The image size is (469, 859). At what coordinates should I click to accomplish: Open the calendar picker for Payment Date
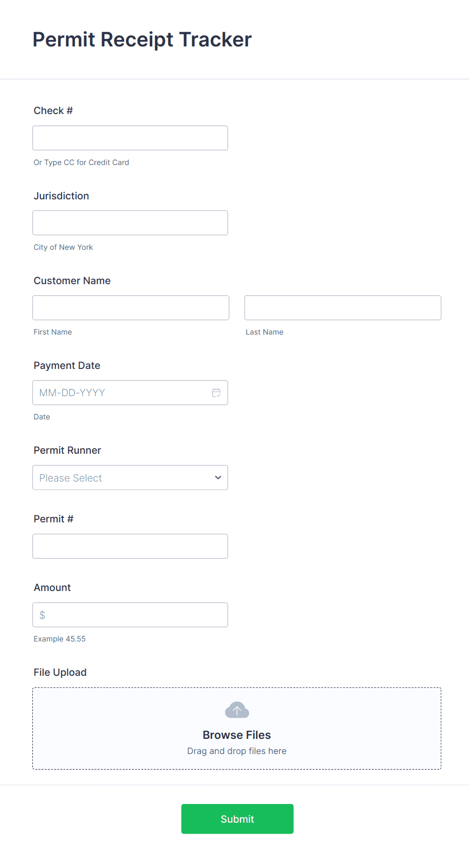tap(216, 392)
